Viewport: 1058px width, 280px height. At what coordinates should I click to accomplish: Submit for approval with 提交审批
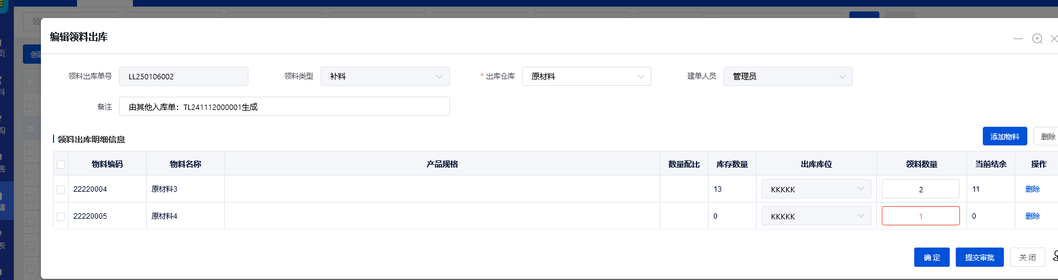(979, 257)
